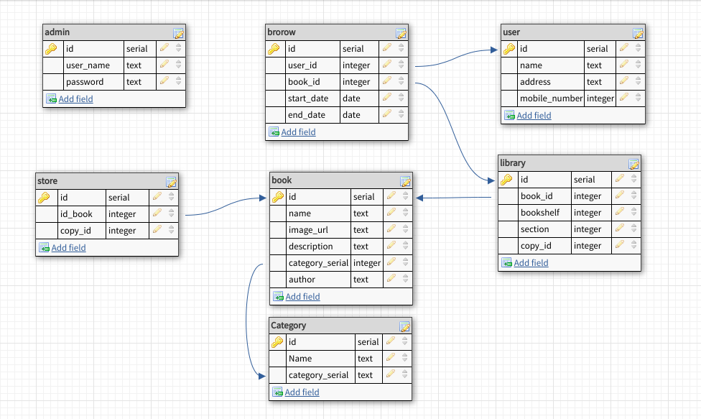The image size is (701, 419).
Task: Click the pencil for library bookshelf field
Action: tap(620, 213)
